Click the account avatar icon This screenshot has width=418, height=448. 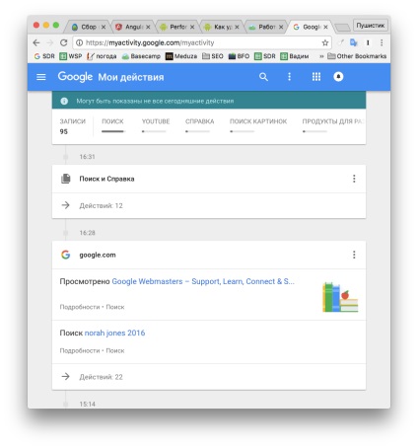point(338,77)
